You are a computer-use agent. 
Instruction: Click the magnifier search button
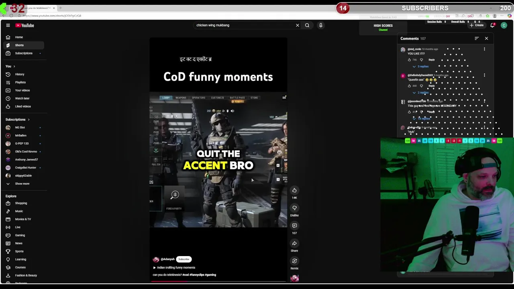(x=307, y=25)
